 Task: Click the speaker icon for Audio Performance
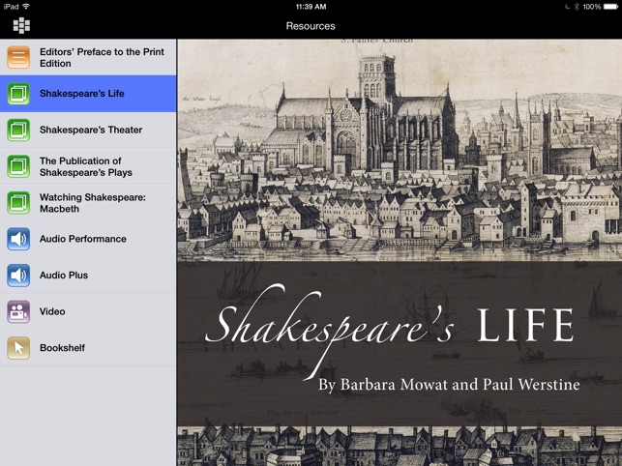pyautogui.click(x=18, y=239)
